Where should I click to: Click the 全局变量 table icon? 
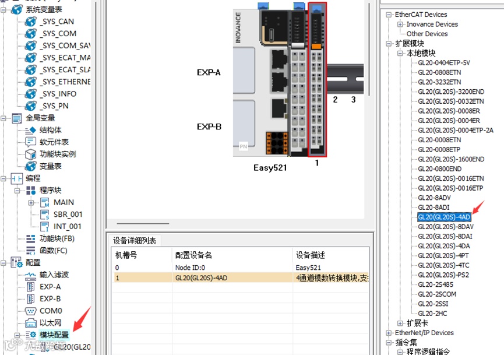coord(17,118)
